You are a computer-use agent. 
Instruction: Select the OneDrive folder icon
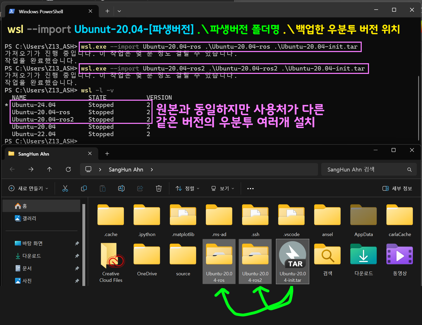tap(147, 254)
